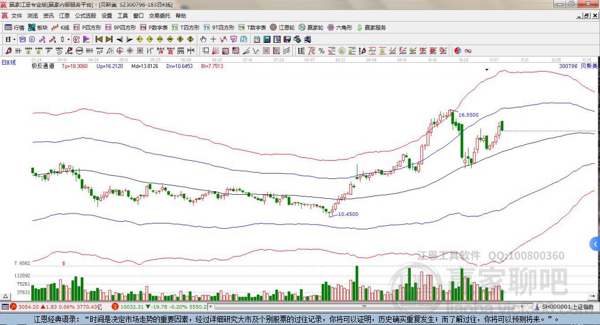Image resolution: width=600 pixels, height=325 pixels.
Task: Click the 300796 贝斯美 stock label
Action: click(x=578, y=66)
